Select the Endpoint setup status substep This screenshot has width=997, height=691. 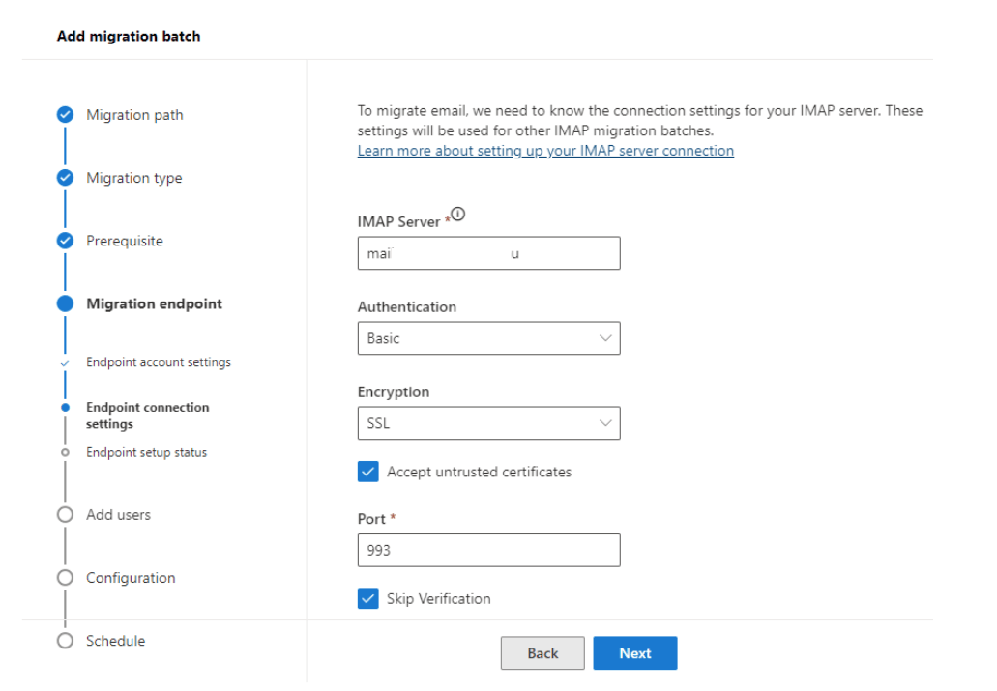point(146,452)
